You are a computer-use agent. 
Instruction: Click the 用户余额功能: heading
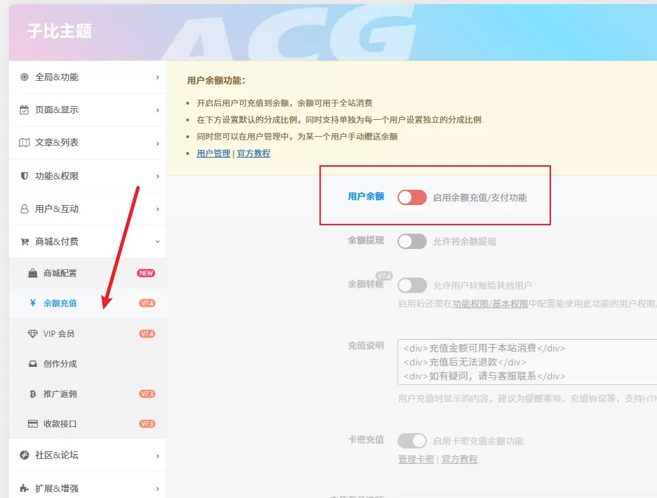pyautogui.click(x=216, y=80)
